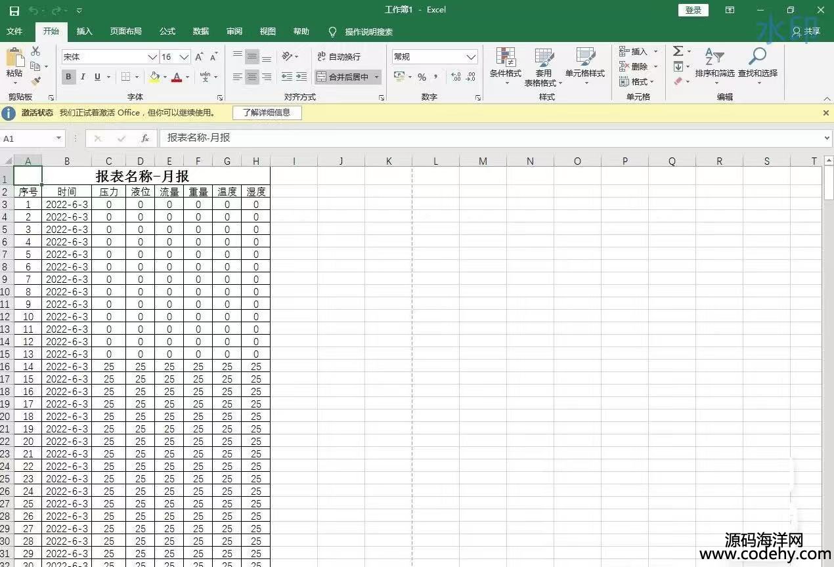Screen dimensions: 834x567
Task: Expand the font size dropdown
Action: (x=185, y=57)
